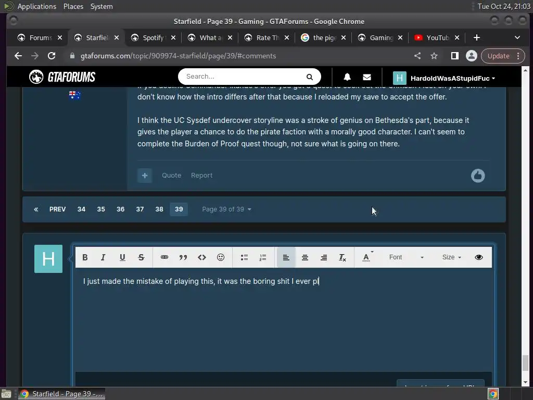Share this page icon
The height and width of the screenshot is (400, 533).
417,56
